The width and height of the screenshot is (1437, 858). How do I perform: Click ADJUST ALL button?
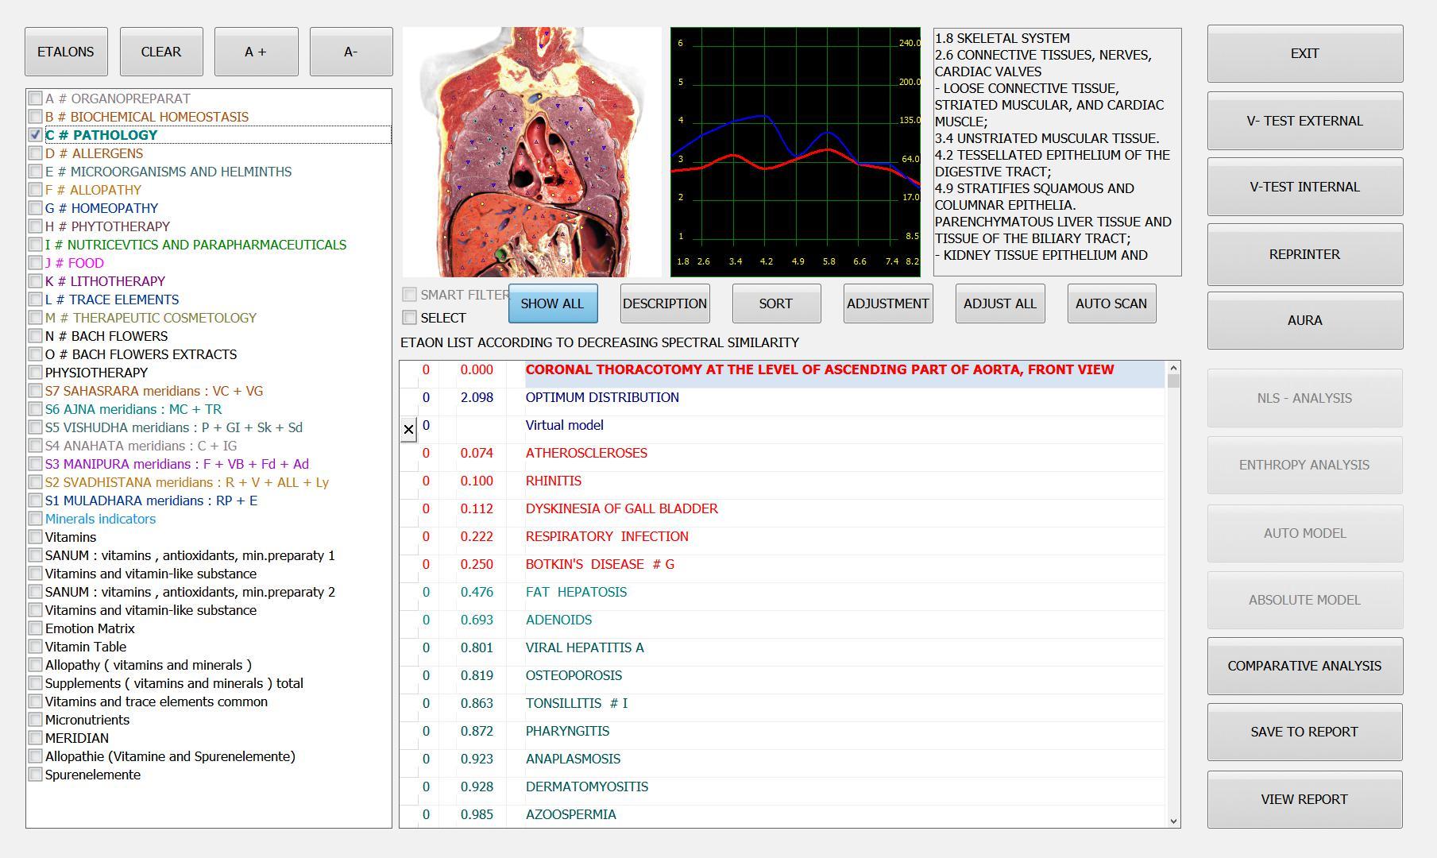pos(1000,303)
